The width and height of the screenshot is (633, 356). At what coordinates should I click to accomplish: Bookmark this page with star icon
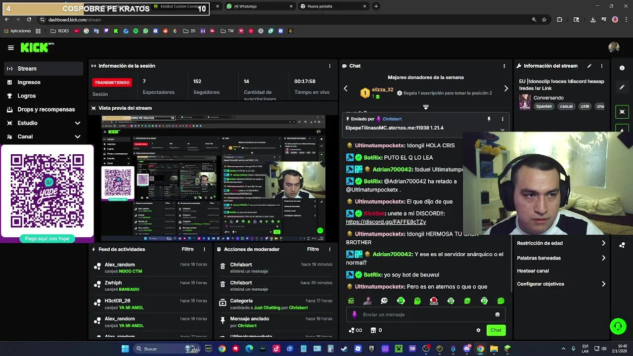click(544, 20)
